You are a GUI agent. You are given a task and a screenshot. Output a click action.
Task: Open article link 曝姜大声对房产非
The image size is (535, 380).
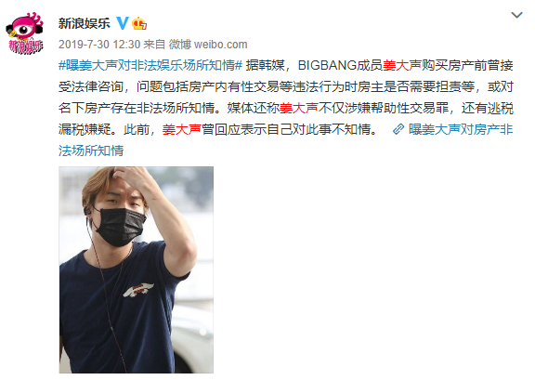[461, 129]
